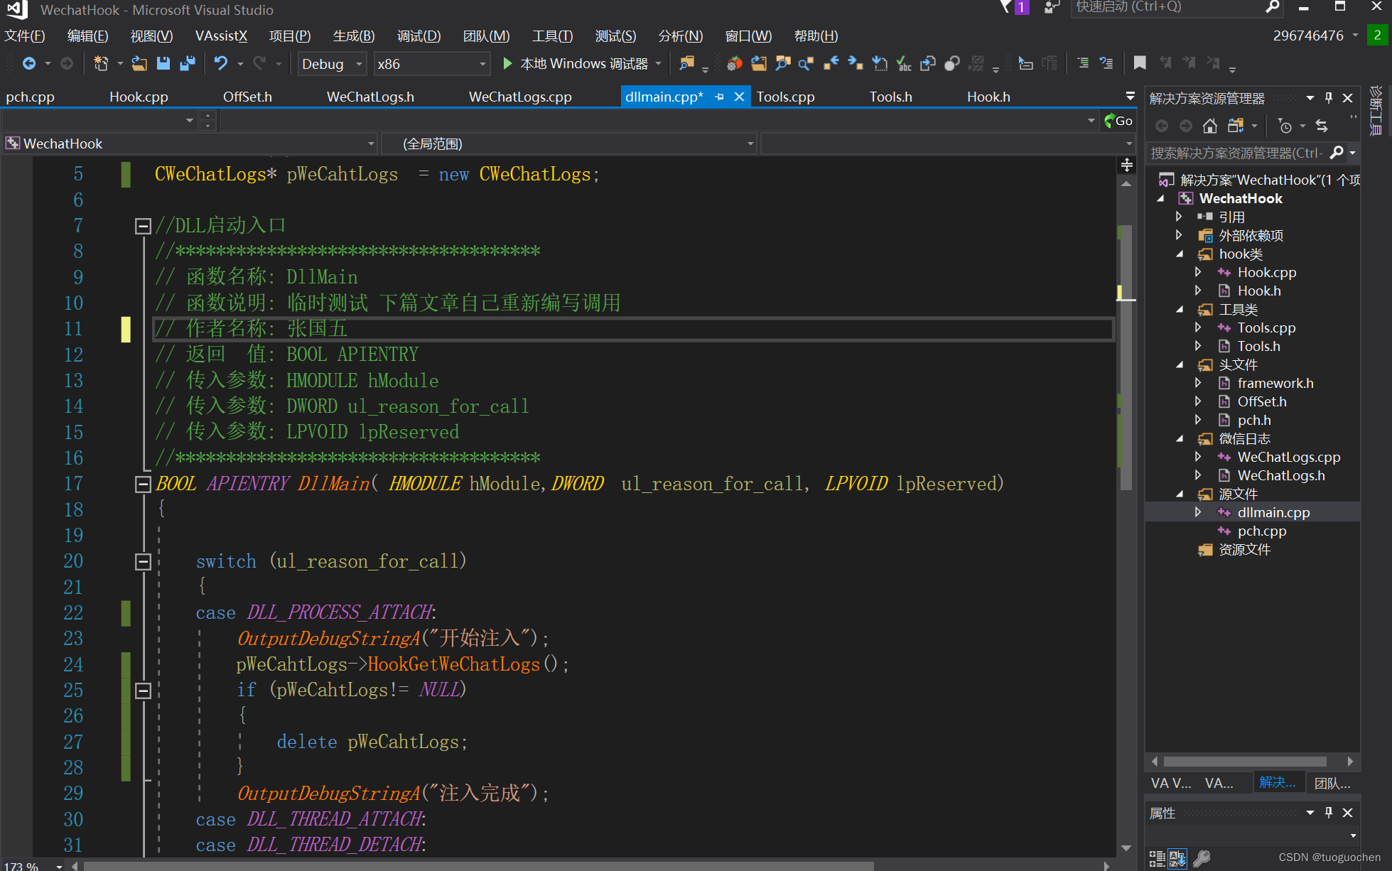Open the x86 platform dropdown
This screenshot has height=871, width=1392.
[x=432, y=64]
